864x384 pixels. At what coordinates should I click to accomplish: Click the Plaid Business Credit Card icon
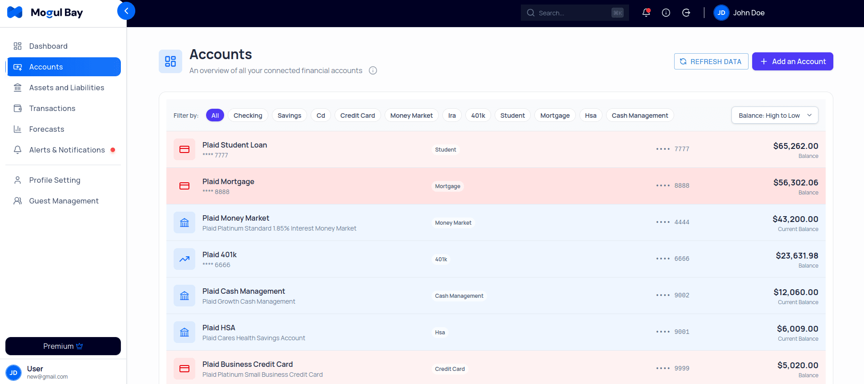[x=184, y=369]
